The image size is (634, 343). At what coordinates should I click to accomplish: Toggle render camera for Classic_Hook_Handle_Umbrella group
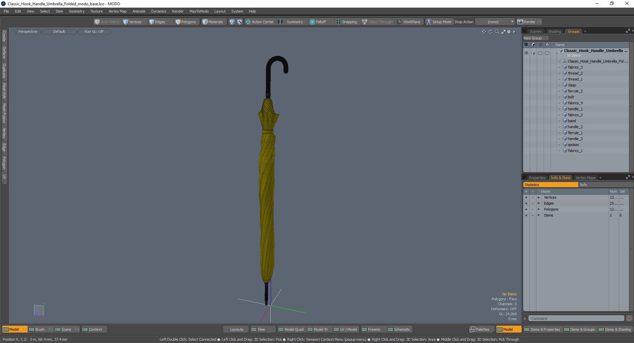(533, 53)
